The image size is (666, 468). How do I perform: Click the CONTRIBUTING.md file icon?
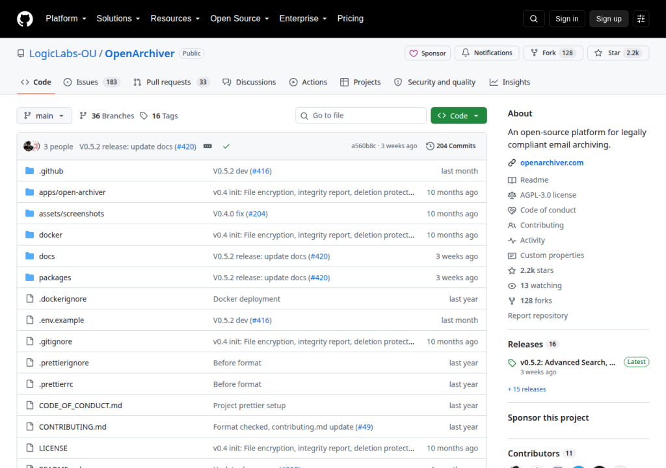point(30,427)
